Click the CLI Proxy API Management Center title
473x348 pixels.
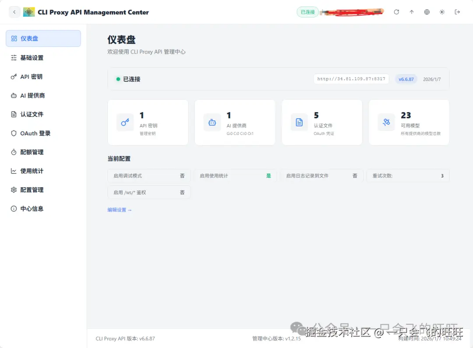93,12
